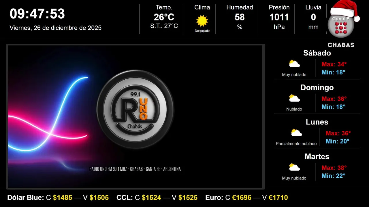Click the mm rainfall unit
This screenshot has width=369, height=207.
pyautogui.click(x=313, y=27)
